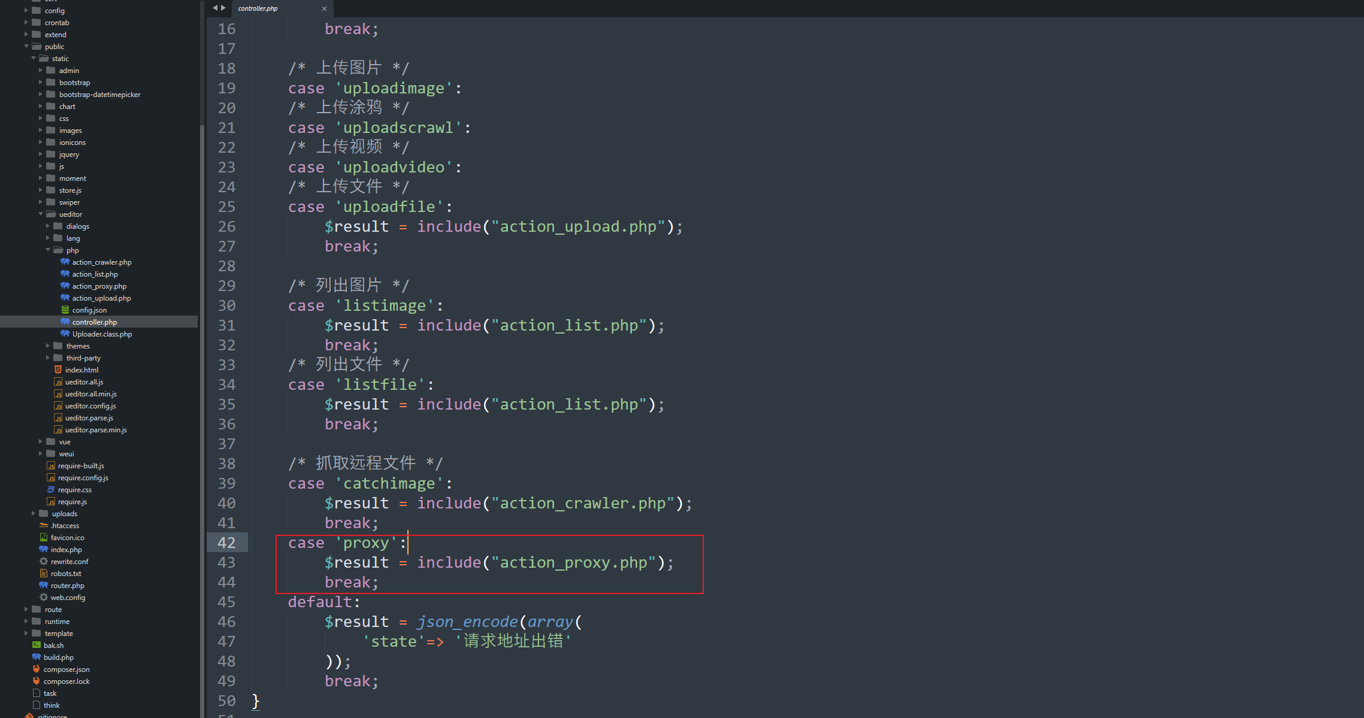Click the favicon.ico image file icon

click(44, 537)
